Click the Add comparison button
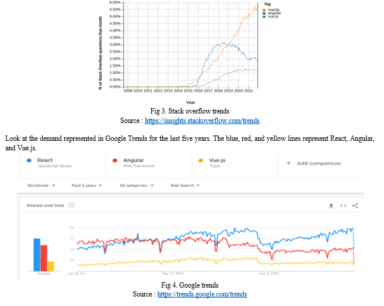 coord(320,165)
